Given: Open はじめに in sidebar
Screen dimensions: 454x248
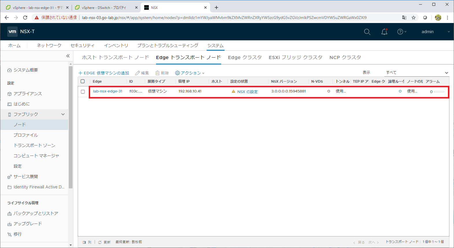Looking at the screenshot, I should pos(21,104).
